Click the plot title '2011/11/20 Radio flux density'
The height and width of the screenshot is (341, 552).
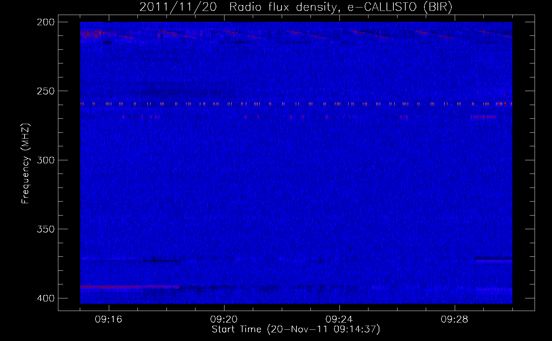coord(296,7)
